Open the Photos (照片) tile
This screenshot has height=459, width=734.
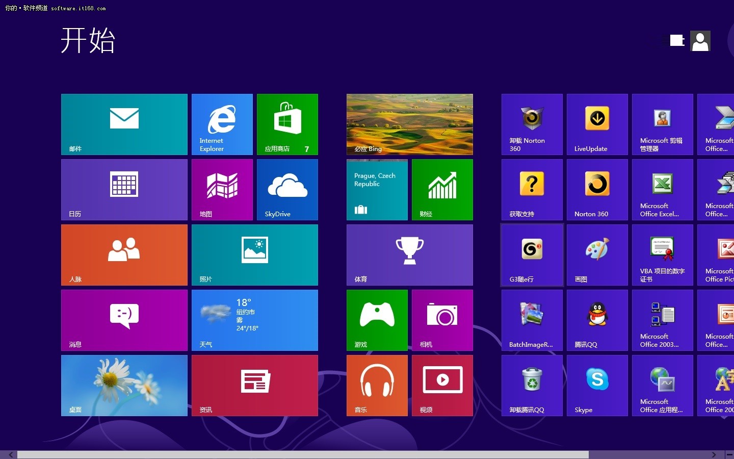[x=255, y=255]
